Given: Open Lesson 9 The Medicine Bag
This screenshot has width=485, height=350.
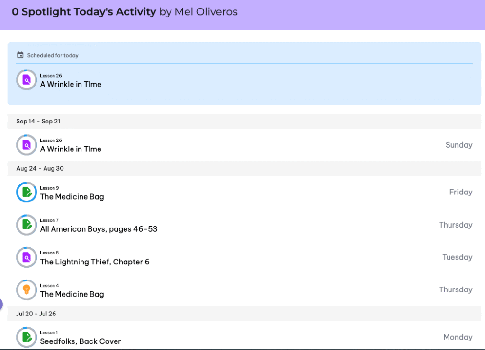Looking at the screenshot, I should (x=72, y=197).
